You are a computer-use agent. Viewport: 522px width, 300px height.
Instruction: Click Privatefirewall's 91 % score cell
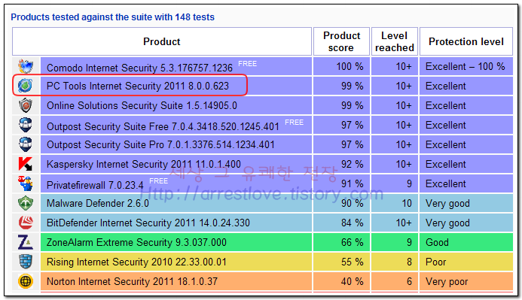341,183
